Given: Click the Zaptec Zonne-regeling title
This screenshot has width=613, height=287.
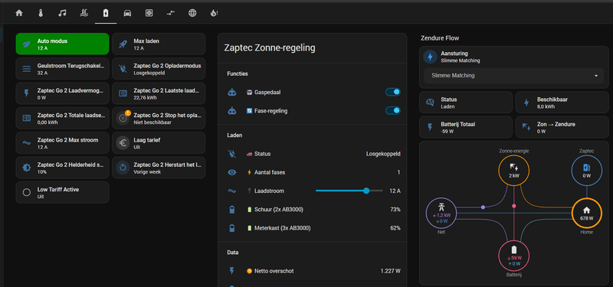Looking at the screenshot, I should coord(270,48).
